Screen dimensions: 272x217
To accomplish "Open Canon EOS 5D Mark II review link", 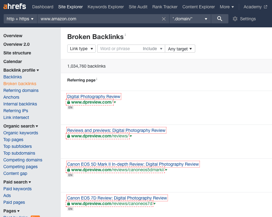I will [x=133, y=164].
